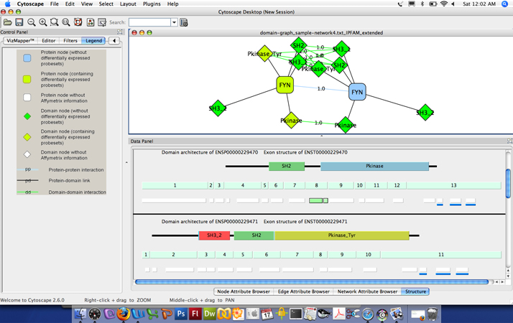Open the Search field dropdown arrow
This screenshot has height=323, width=513.
coord(174,22)
